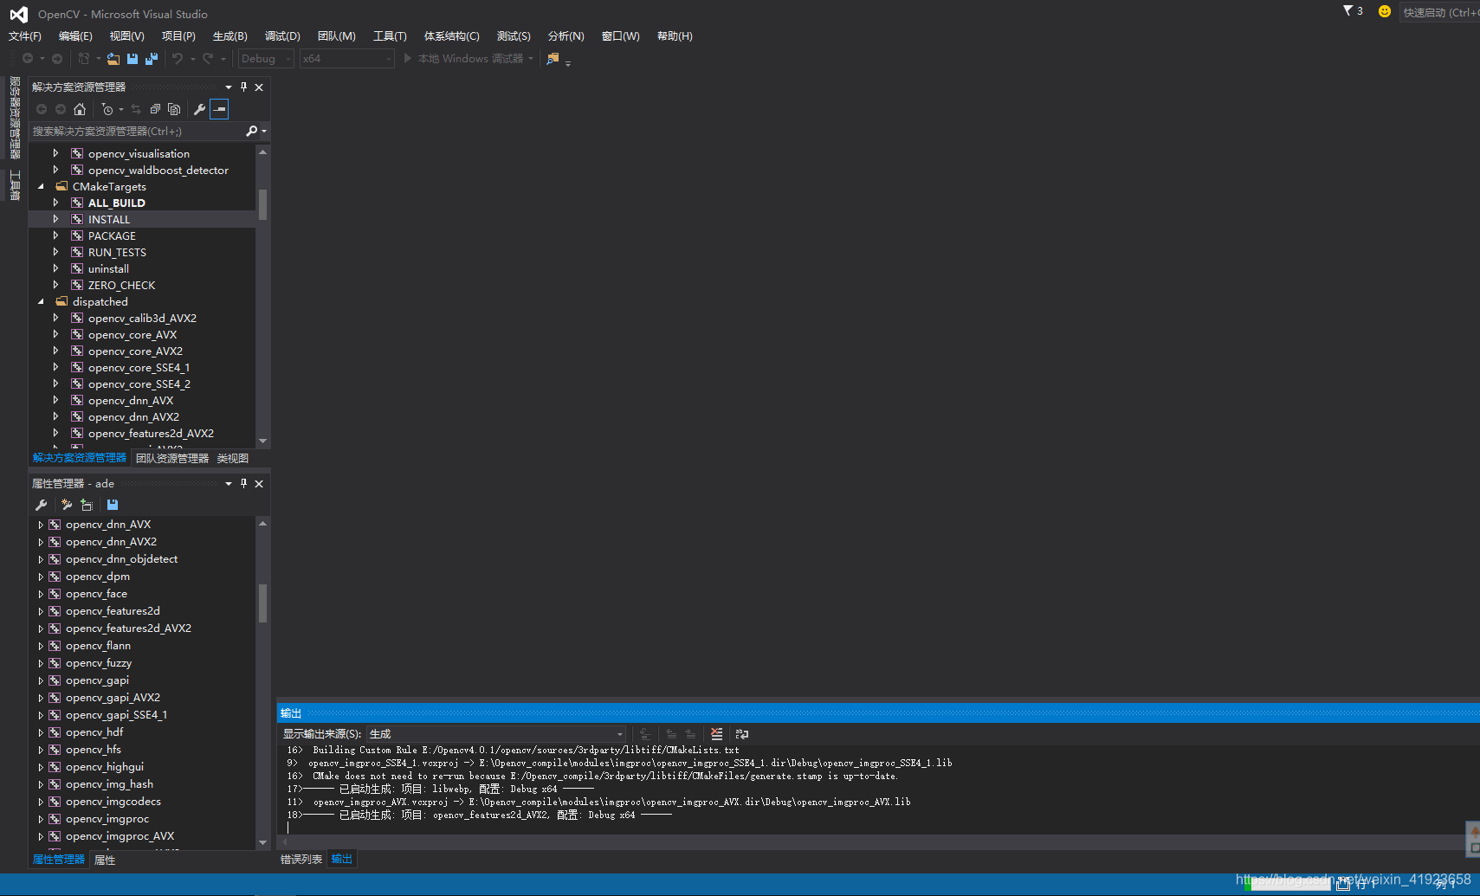Open the 调试(D) debug menu
Viewport: 1480px width, 896px height.
282,36
